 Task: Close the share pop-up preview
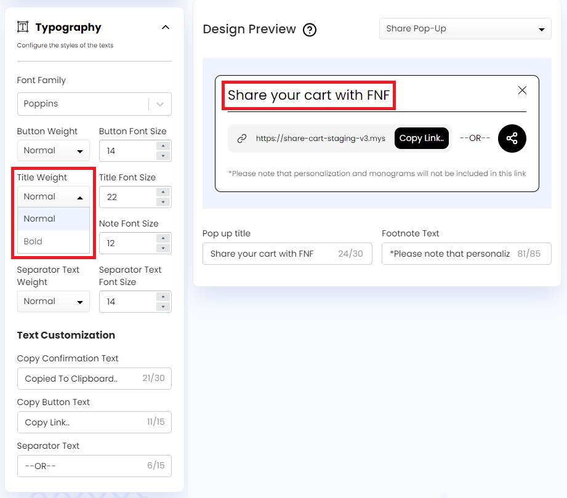coord(522,90)
